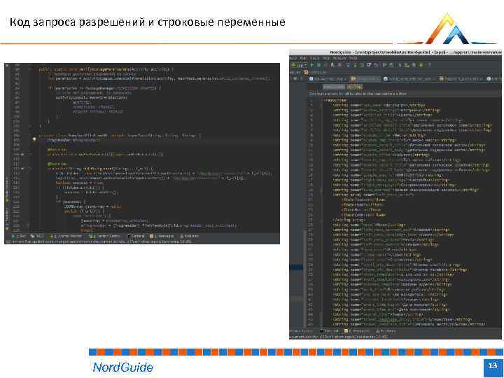Image resolution: width=504 pixels, height=378 pixels.
Task: Click the yellow lightbulb intention icon in left editor
Action: [x=34, y=139]
